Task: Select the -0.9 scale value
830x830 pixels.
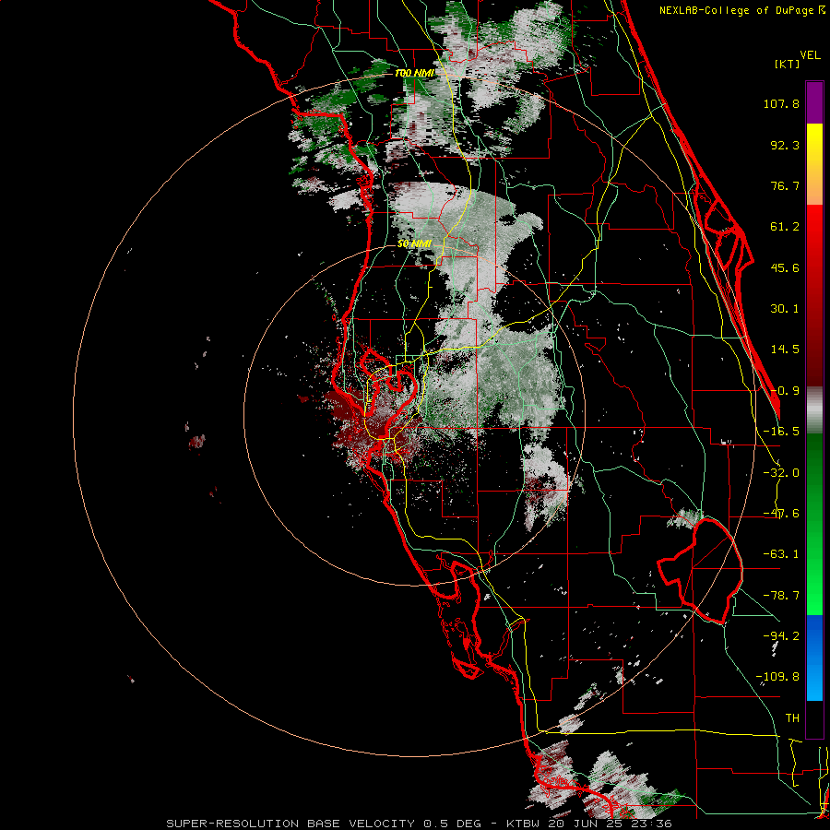Action: 785,391
